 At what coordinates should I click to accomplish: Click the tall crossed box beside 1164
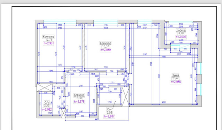coord(126,97)
